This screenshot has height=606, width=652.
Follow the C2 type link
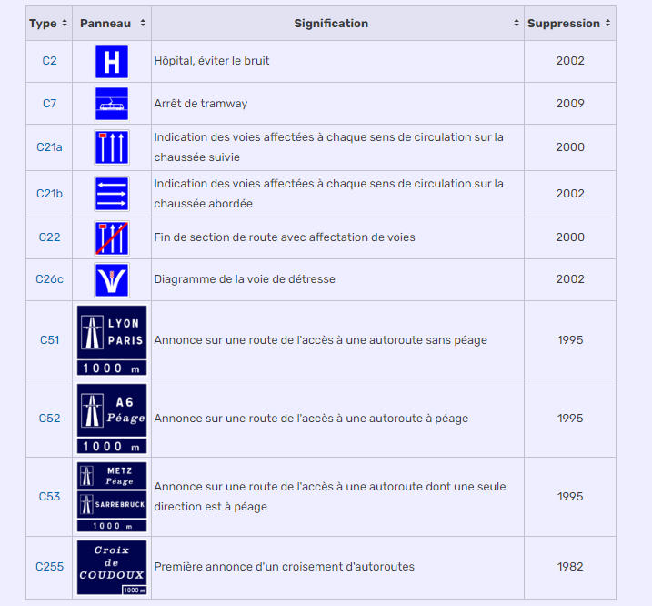[49, 61]
